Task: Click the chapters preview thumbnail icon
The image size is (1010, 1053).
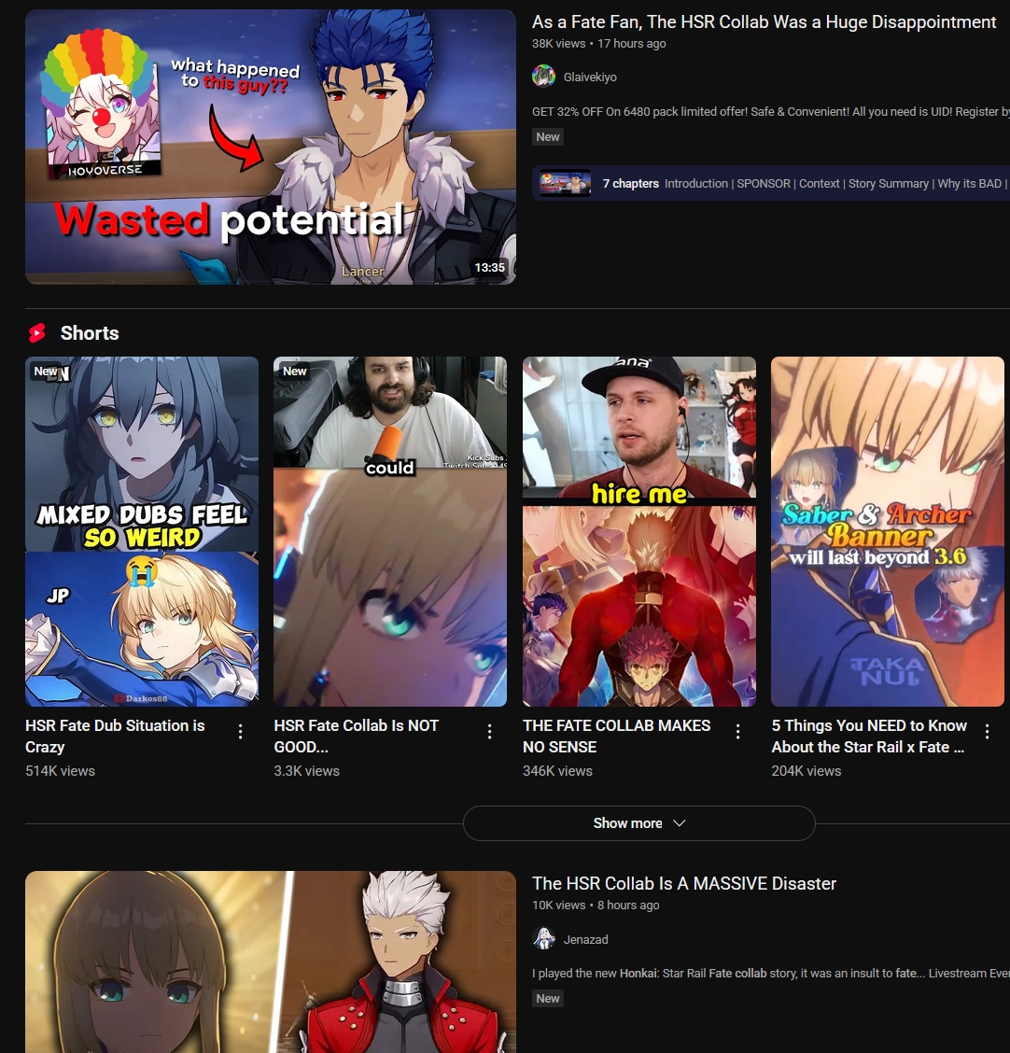Action: tap(566, 183)
